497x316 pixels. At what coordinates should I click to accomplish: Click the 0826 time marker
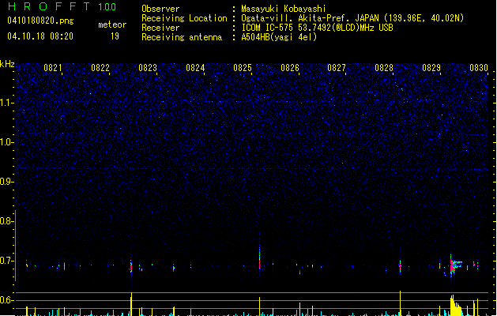coord(290,68)
